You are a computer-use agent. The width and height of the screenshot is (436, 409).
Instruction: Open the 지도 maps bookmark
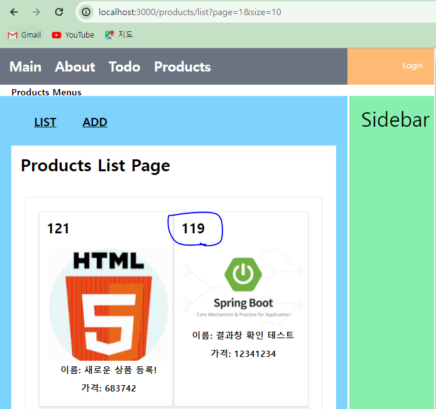click(x=119, y=35)
